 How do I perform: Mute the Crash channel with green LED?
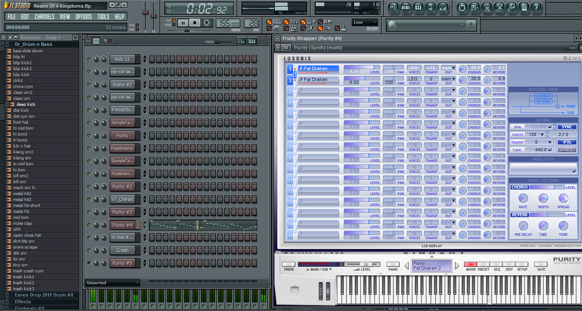click(89, 250)
